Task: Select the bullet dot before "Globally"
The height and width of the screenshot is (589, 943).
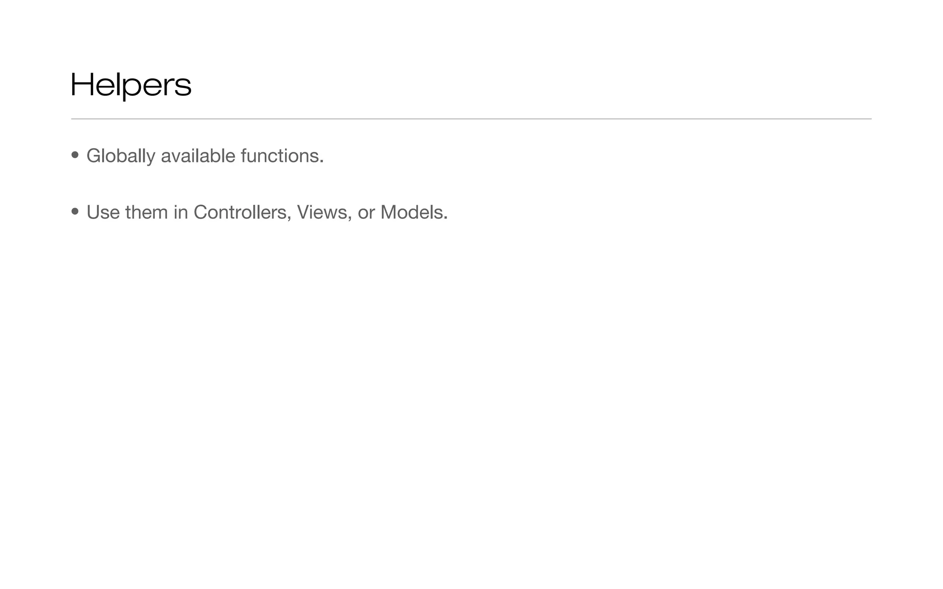Action: click(75, 155)
